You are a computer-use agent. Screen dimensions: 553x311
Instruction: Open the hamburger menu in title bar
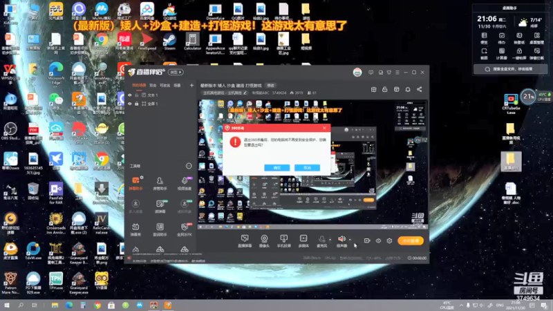(397, 73)
